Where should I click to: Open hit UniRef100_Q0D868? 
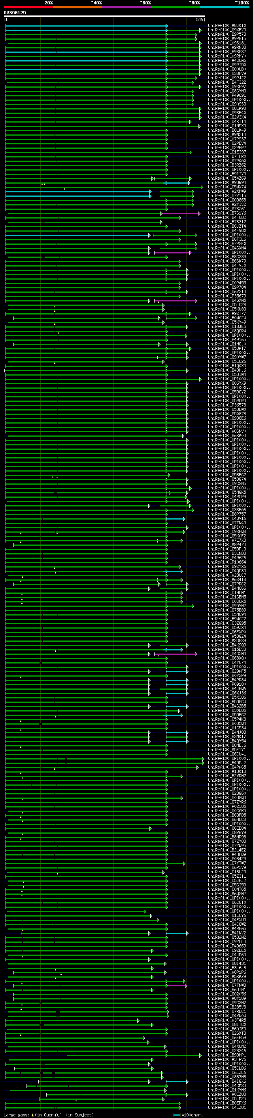pyautogui.click(x=227, y=200)
